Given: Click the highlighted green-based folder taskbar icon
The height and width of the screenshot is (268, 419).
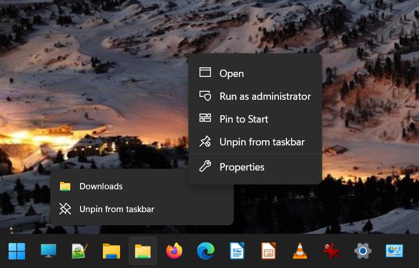Looking at the screenshot, I should coord(142,251).
